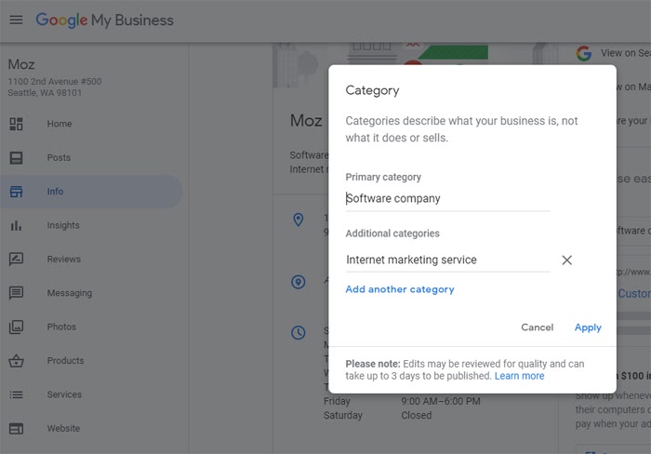Image resolution: width=651 pixels, height=454 pixels.
Task: Edit the Internet marketing service field
Action: pos(447,260)
